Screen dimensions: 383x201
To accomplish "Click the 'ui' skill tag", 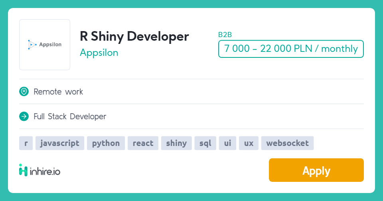I will [x=227, y=143].
